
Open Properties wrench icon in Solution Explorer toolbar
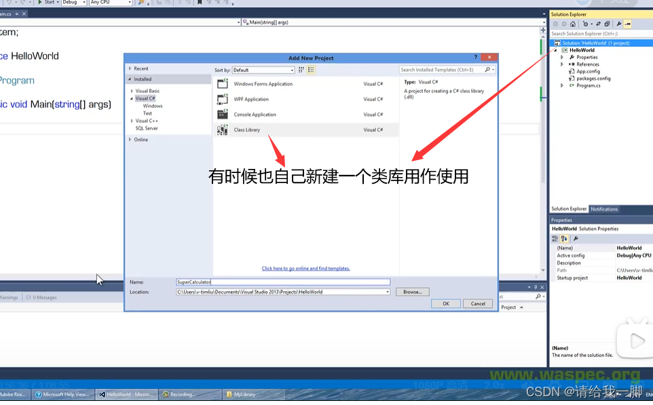click(x=619, y=24)
